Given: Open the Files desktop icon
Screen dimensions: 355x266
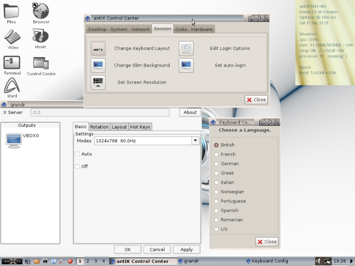Looking at the screenshot, I should [11, 13].
